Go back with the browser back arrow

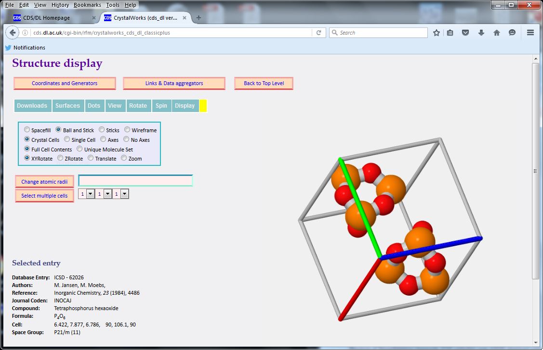[13, 33]
